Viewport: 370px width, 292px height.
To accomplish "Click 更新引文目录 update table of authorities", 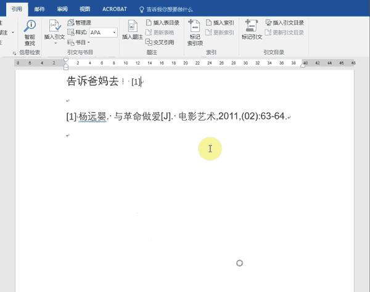I will click(x=284, y=32).
